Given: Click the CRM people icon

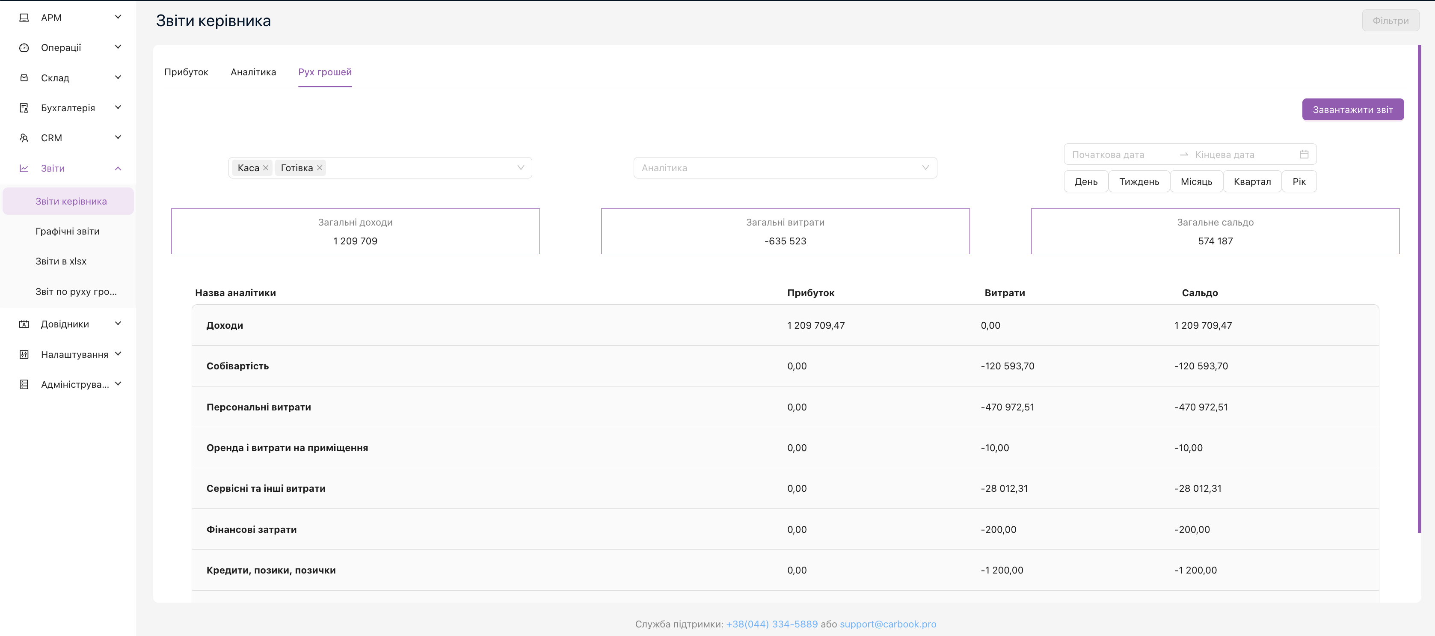Looking at the screenshot, I should (x=24, y=138).
